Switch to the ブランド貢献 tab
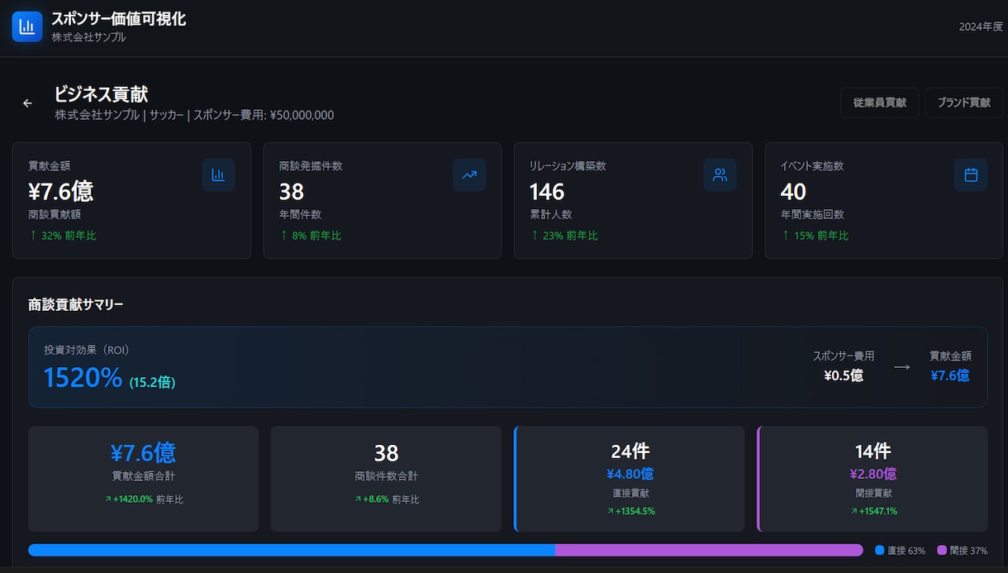This screenshot has width=1008, height=573. 963,103
